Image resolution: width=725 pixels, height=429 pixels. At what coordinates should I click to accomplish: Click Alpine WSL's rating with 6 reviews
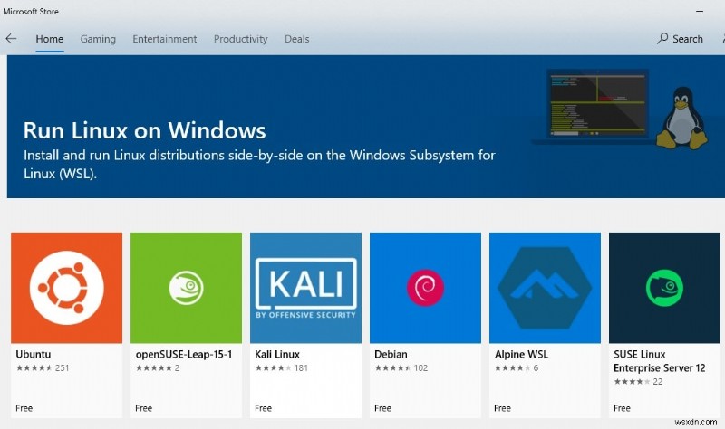(x=516, y=368)
